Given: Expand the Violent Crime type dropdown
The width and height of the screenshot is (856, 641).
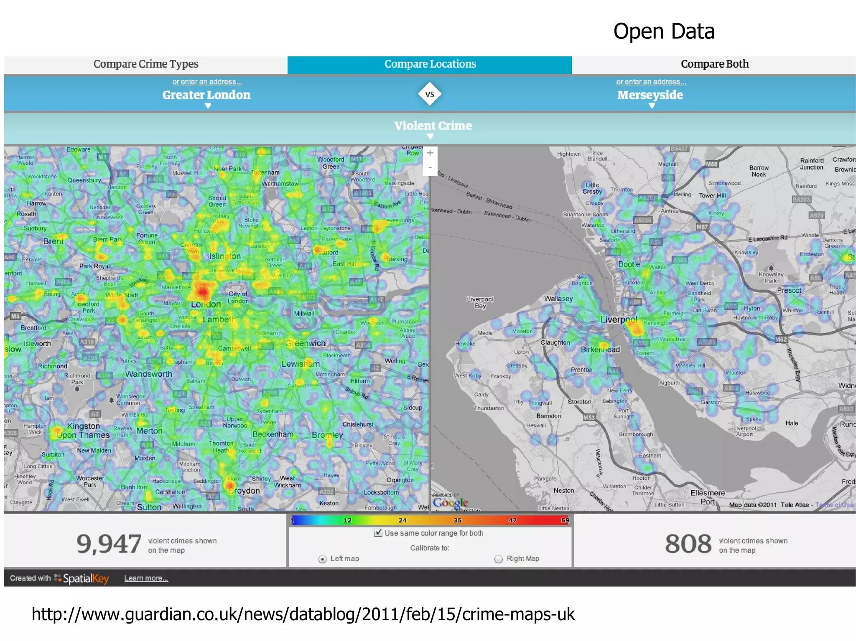Looking at the screenshot, I should [x=433, y=126].
